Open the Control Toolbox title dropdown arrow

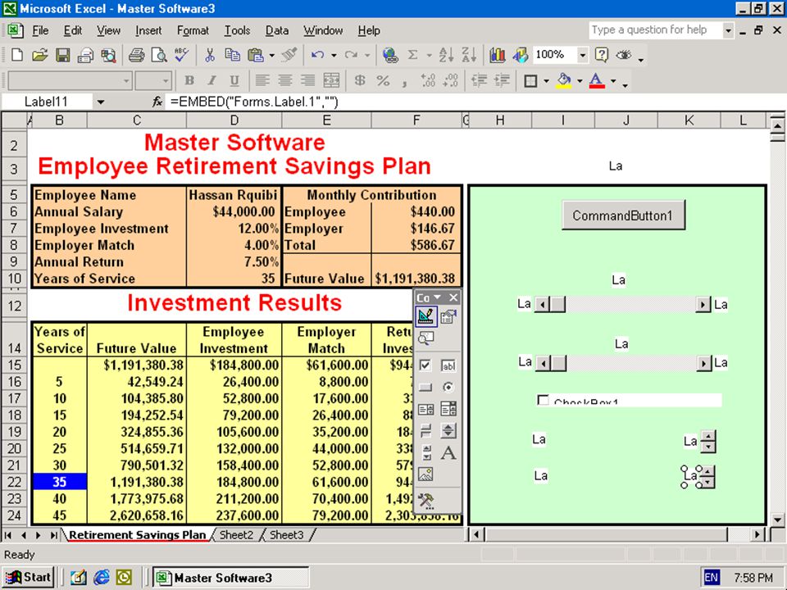437,297
